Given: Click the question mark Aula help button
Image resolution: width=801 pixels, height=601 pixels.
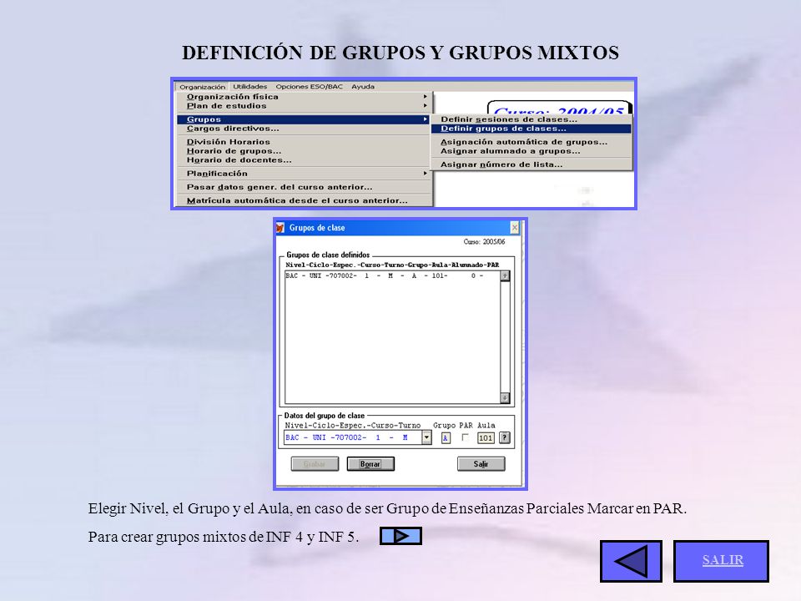Looking at the screenshot, I should pyautogui.click(x=504, y=437).
